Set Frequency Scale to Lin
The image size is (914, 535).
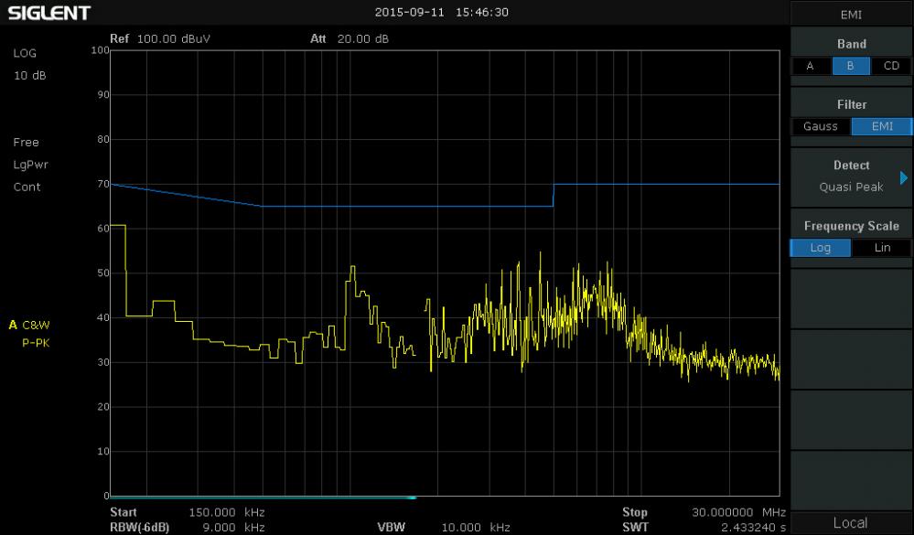point(881,247)
